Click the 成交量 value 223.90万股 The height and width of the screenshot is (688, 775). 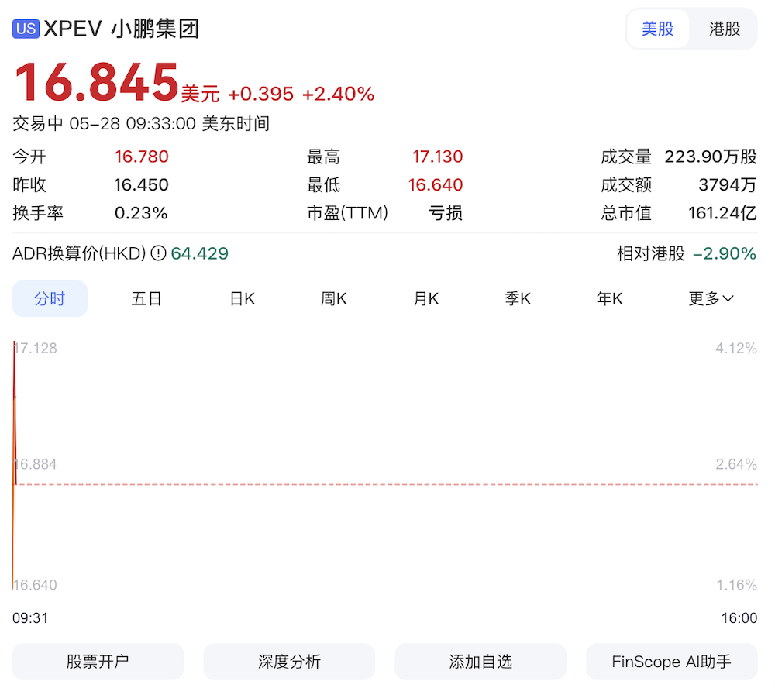coord(710,157)
